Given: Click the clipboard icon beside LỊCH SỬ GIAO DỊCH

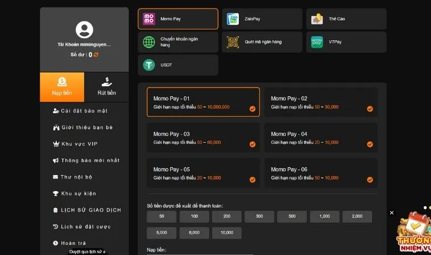Looking at the screenshot, I should [x=55, y=210].
